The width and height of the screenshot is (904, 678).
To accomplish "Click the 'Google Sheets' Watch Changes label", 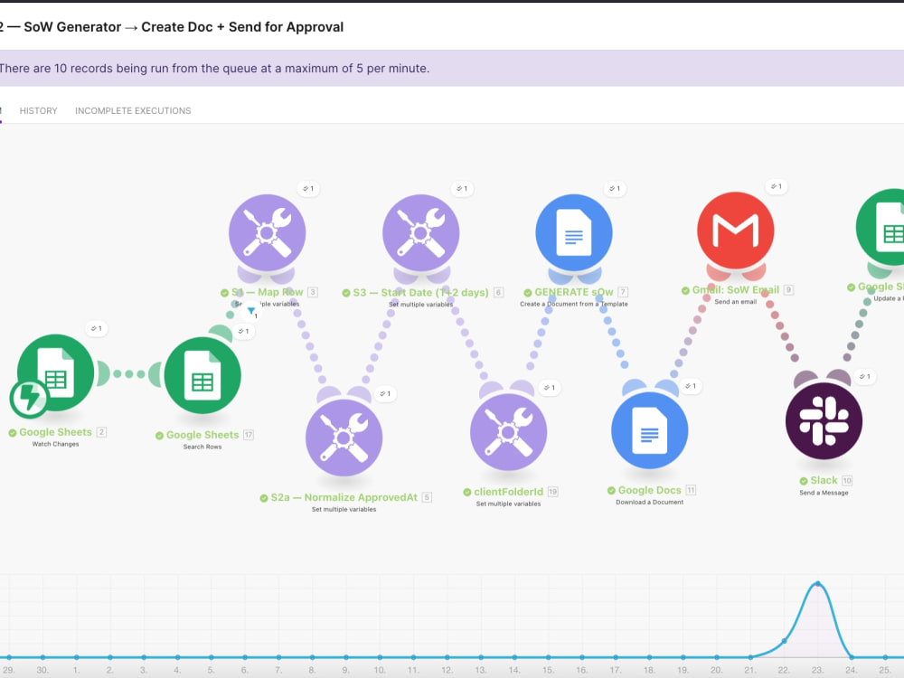I will [x=55, y=432].
